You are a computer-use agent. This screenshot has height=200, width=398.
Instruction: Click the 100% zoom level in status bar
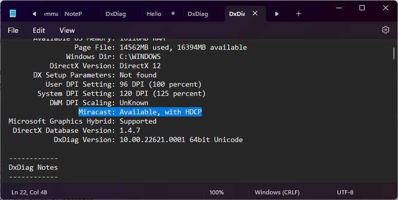coord(217,192)
